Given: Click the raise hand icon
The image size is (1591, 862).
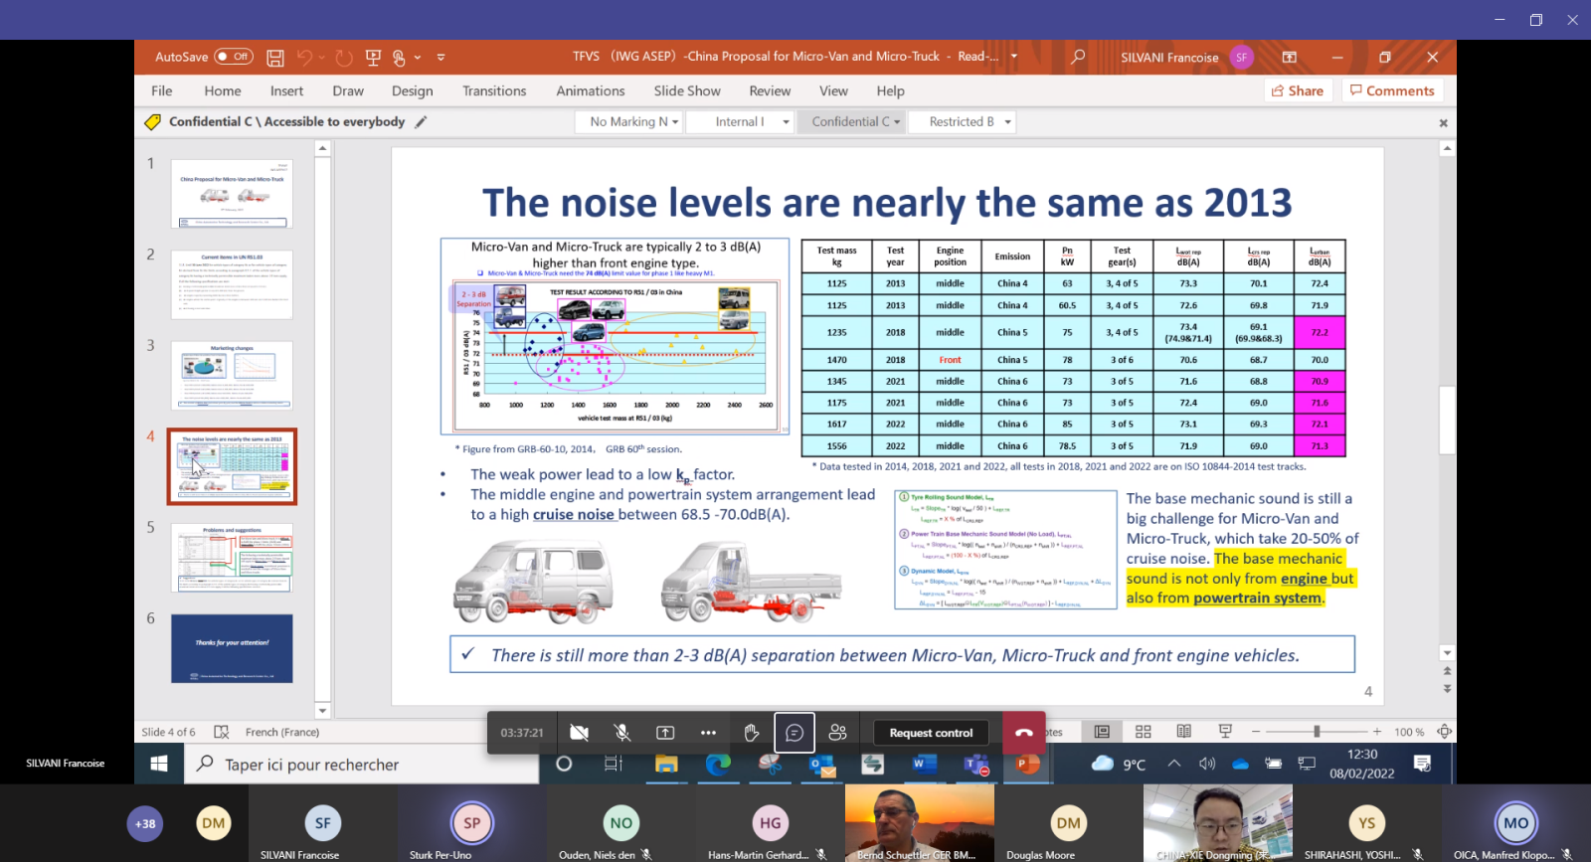Looking at the screenshot, I should point(752,733).
